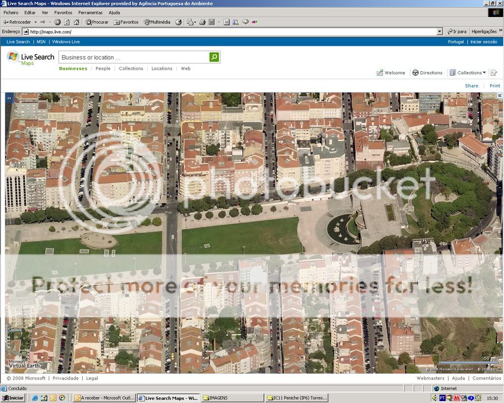Image resolution: width=504 pixels, height=403 pixels.
Task: Open the address bar dropdown arrow
Action: pos(440,31)
